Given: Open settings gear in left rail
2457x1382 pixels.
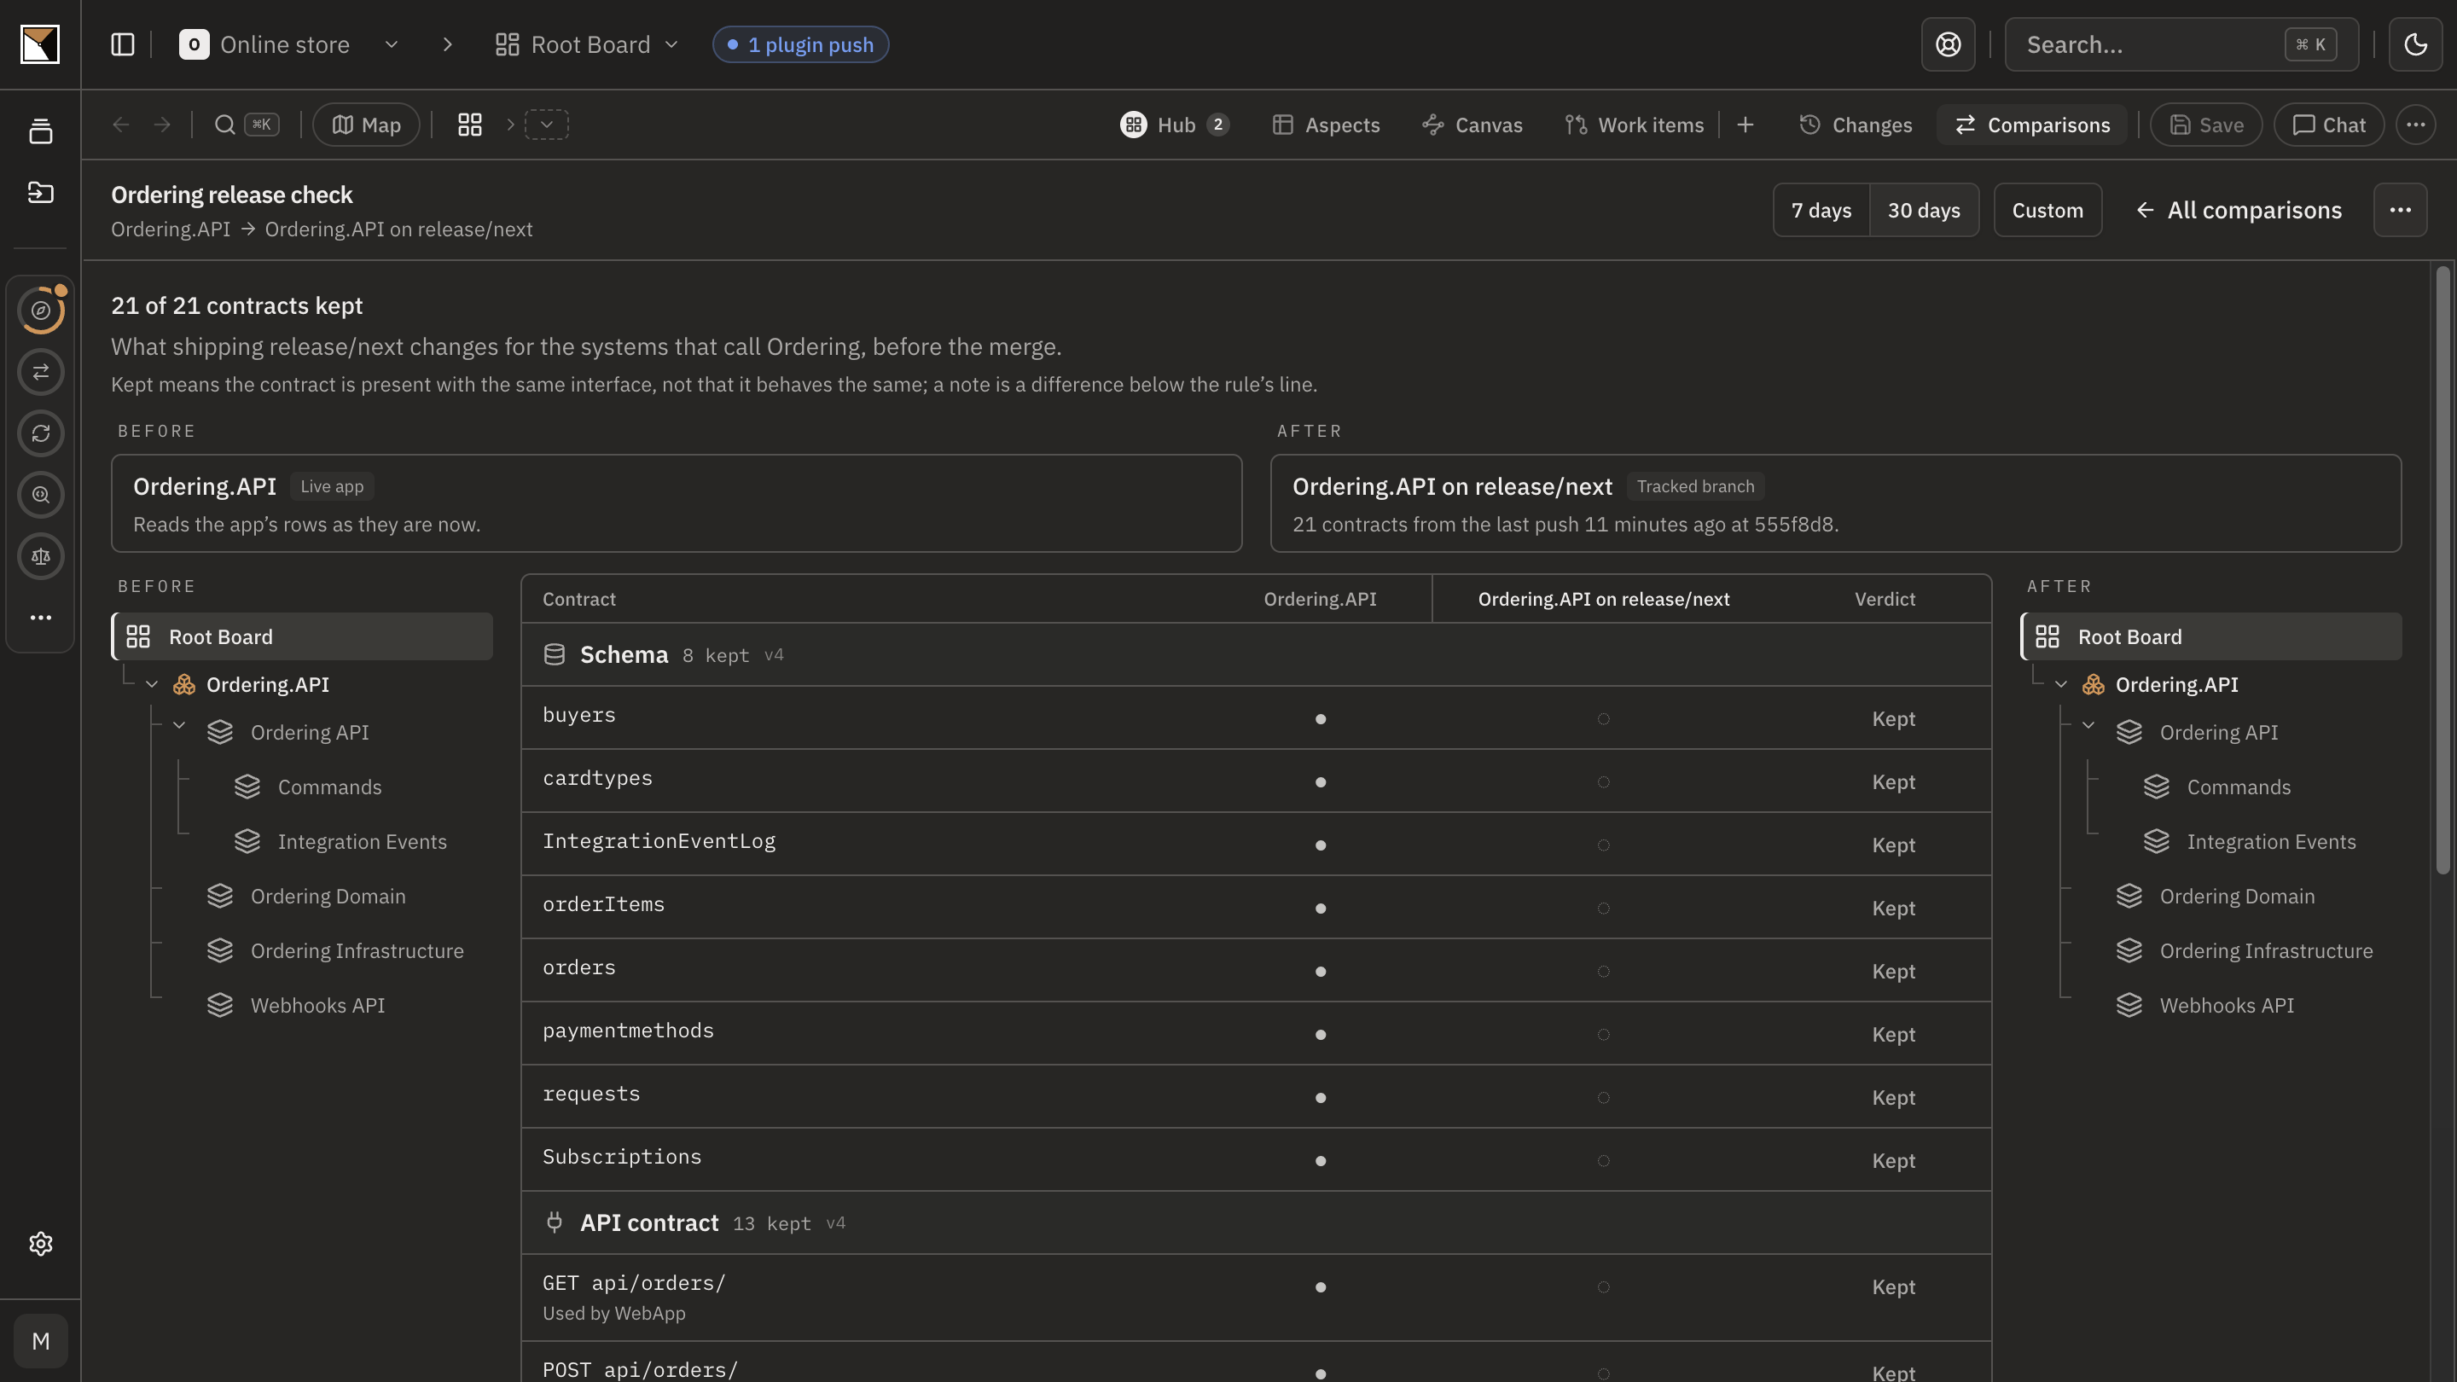Looking at the screenshot, I should click(x=40, y=1244).
